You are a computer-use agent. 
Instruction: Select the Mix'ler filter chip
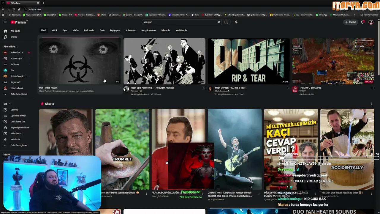[x=76, y=30]
